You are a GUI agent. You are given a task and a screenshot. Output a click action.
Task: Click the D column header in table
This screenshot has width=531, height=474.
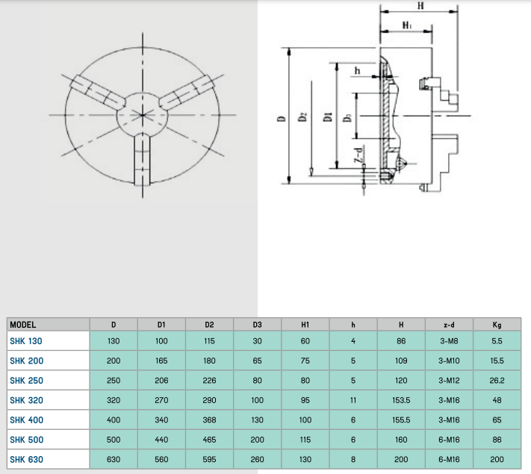tap(114, 325)
